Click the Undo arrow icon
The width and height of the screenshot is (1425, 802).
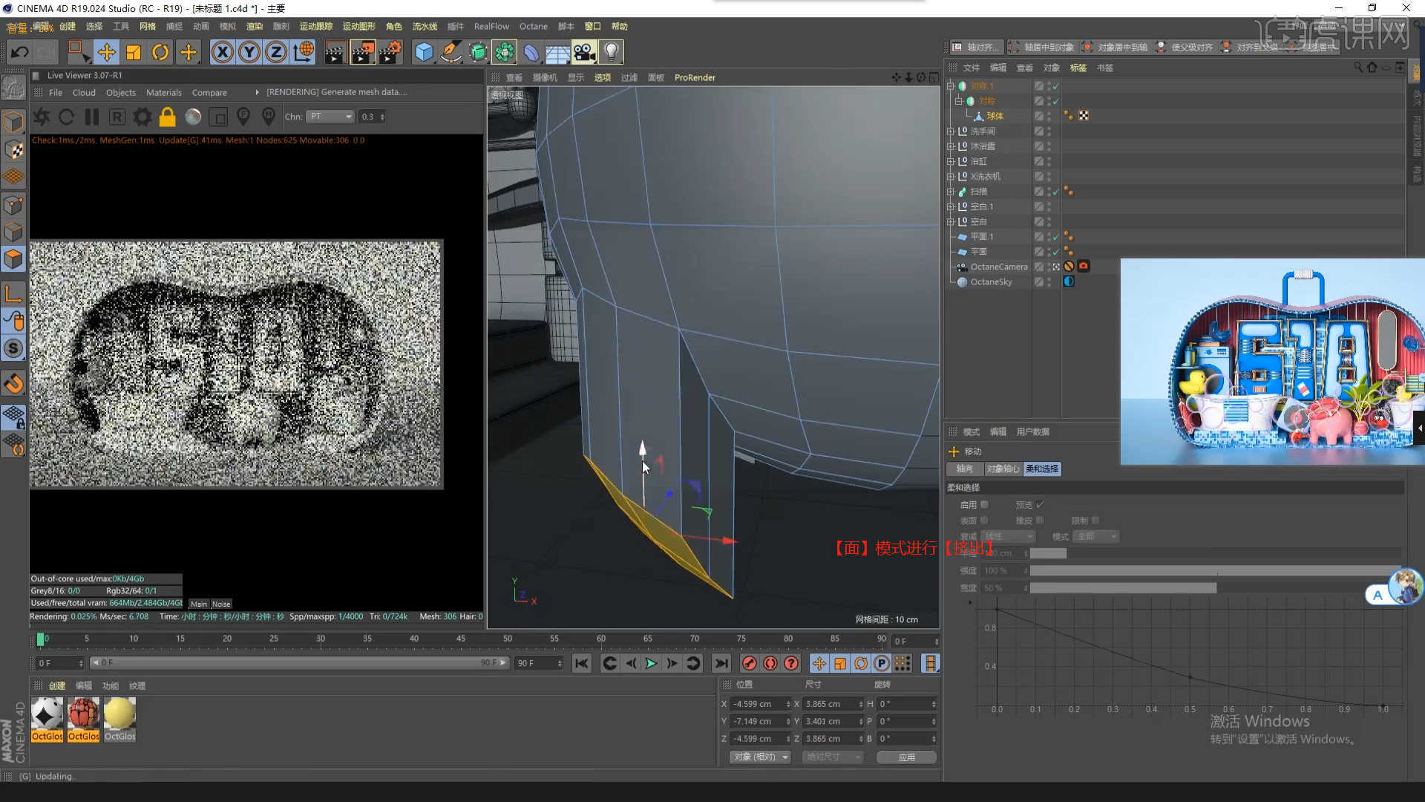(x=20, y=52)
